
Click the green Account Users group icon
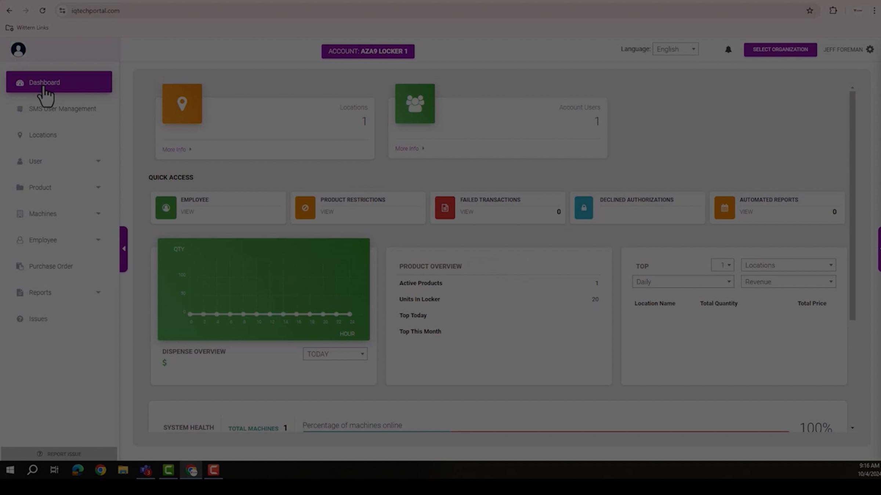[415, 104]
